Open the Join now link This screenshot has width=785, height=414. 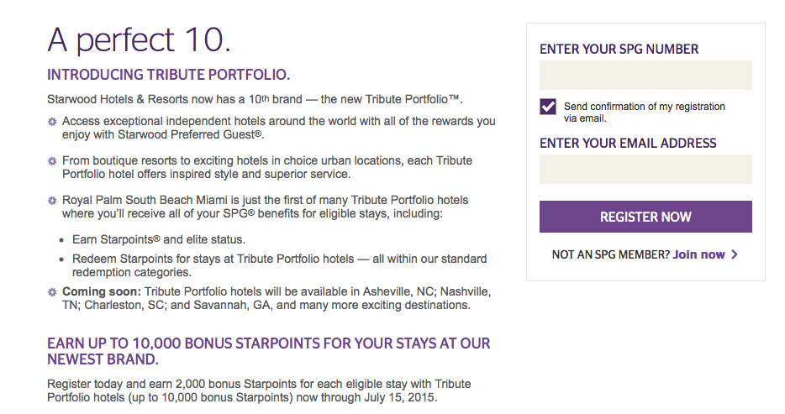[x=698, y=254]
